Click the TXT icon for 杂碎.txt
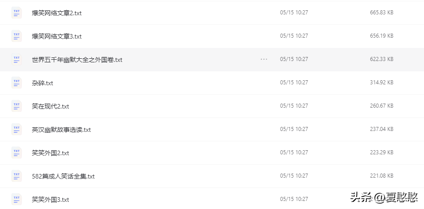This screenshot has width=424, height=209. coord(17,83)
